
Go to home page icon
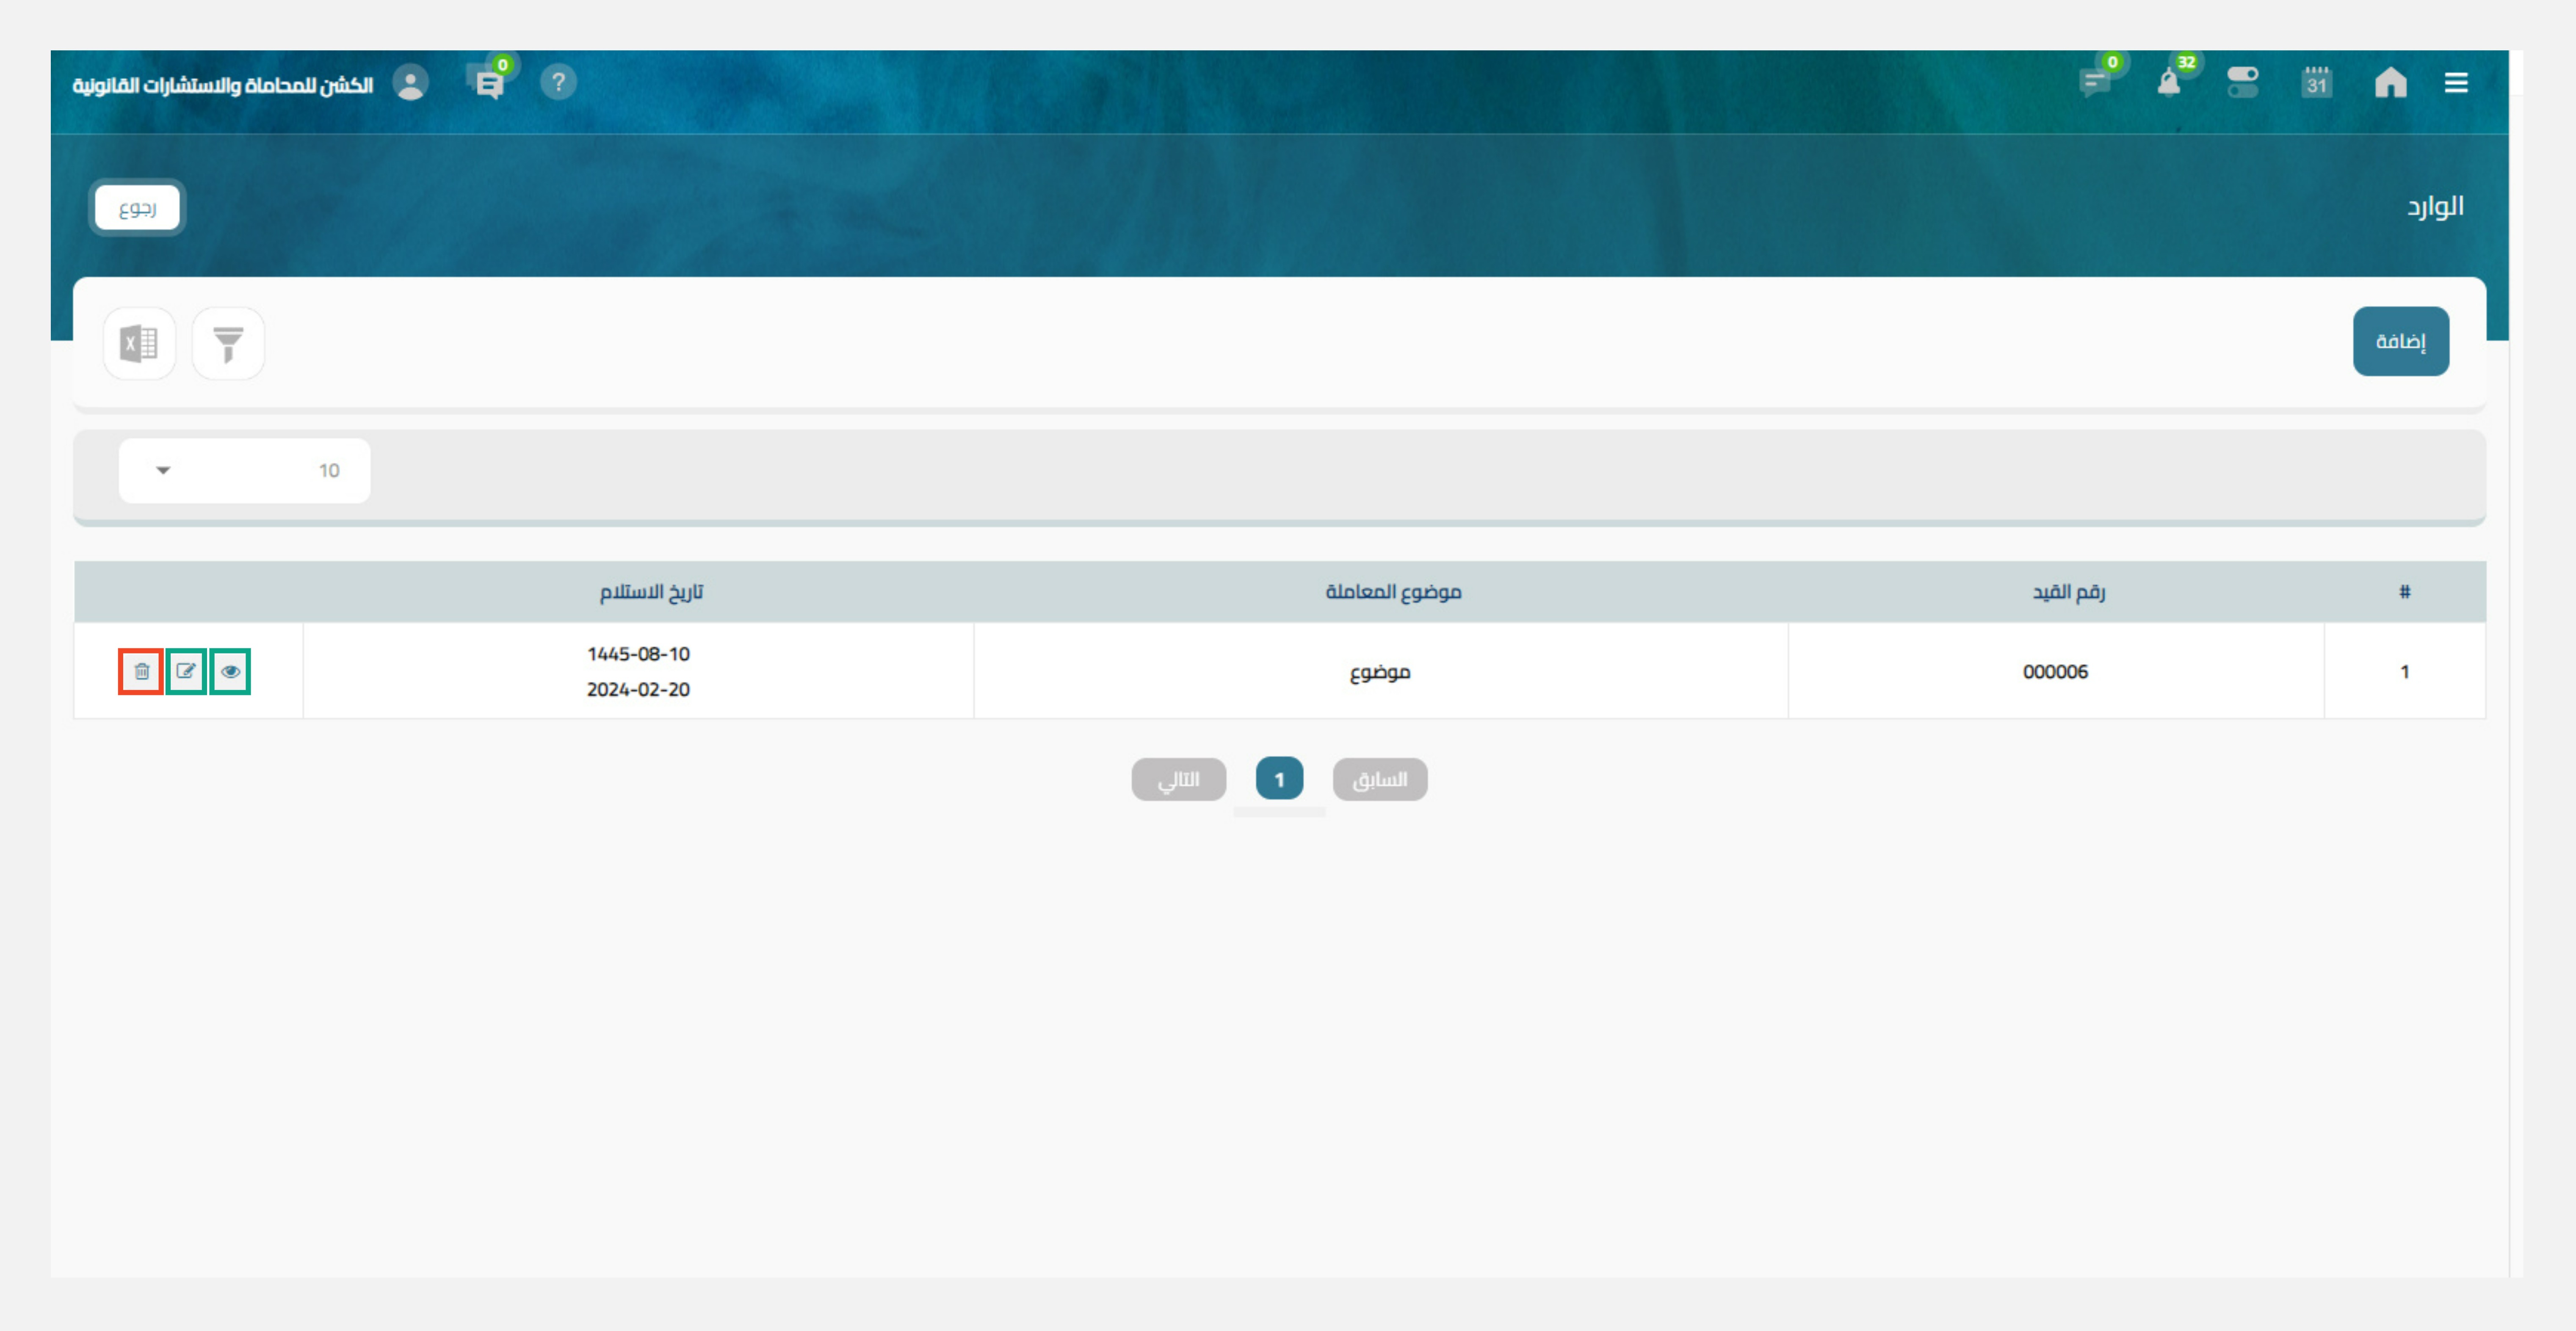pyautogui.click(x=2390, y=83)
